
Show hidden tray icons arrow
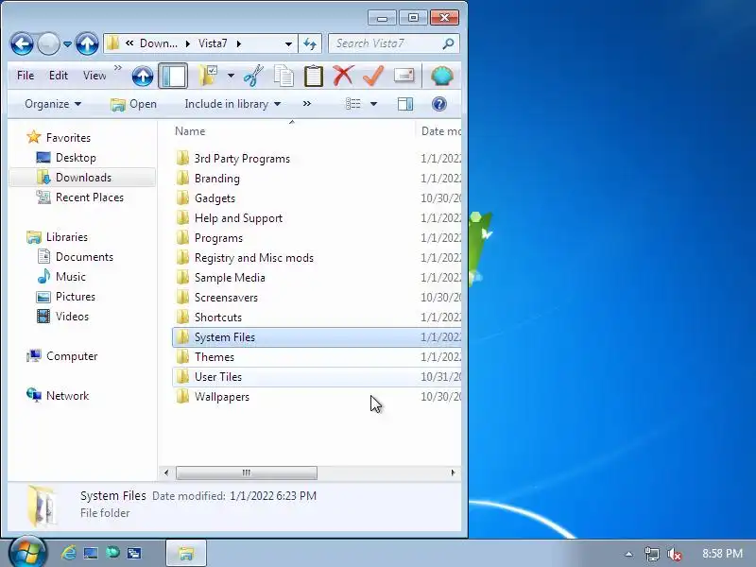point(628,554)
